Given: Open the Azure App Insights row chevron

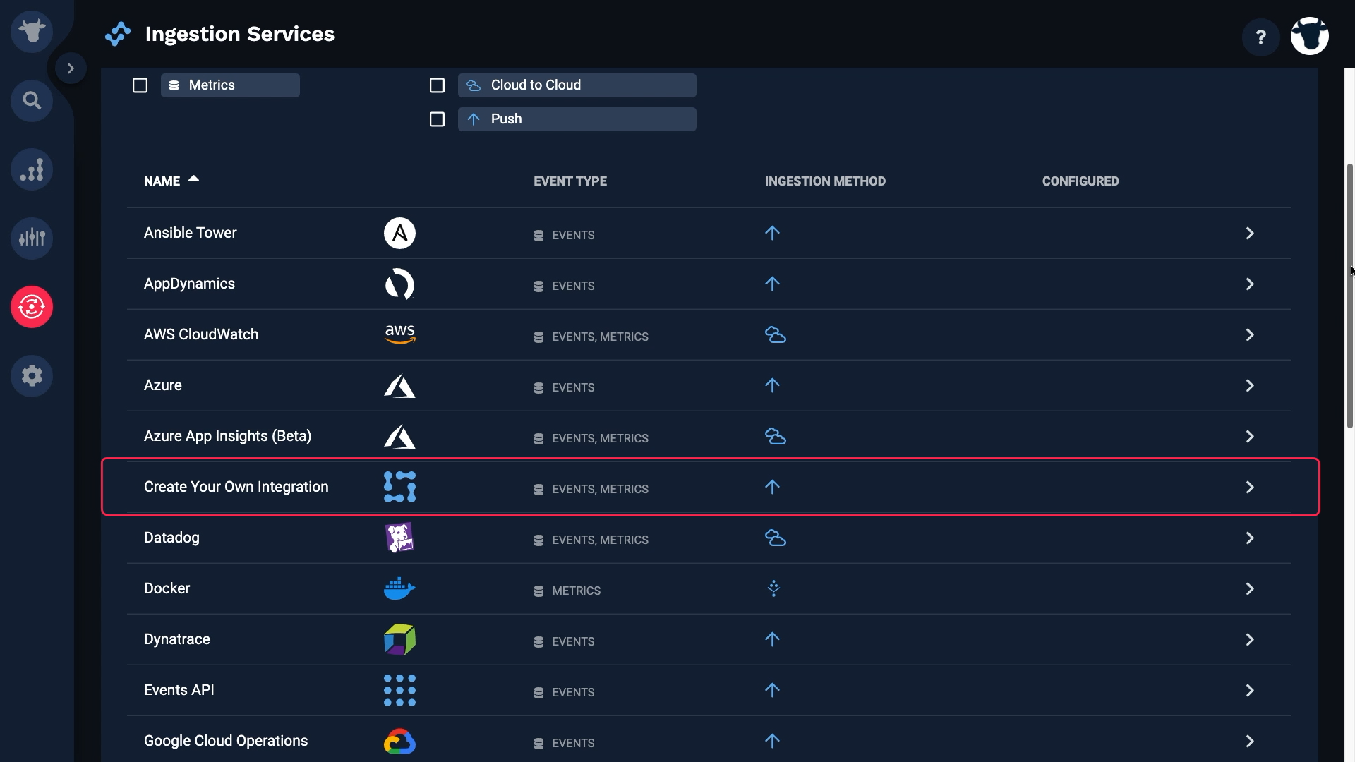Looking at the screenshot, I should click(x=1249, y=437).
